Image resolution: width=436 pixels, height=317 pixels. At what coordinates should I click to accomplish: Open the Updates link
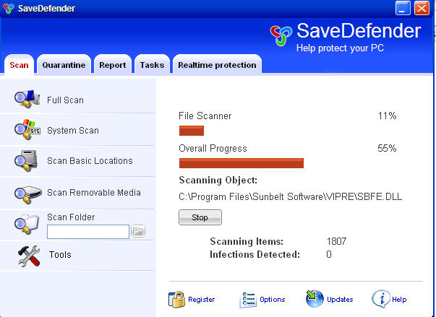(340, 300)
